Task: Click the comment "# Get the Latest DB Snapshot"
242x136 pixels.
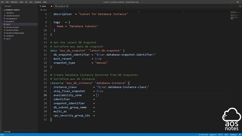Action: (73, 42)
